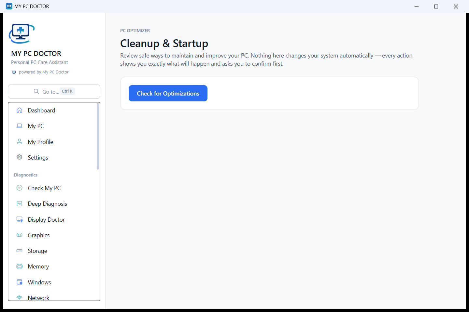Screen dimensions: 469x312
Task: Open My Profile from the sidebar
Action: tap(52, 142)
